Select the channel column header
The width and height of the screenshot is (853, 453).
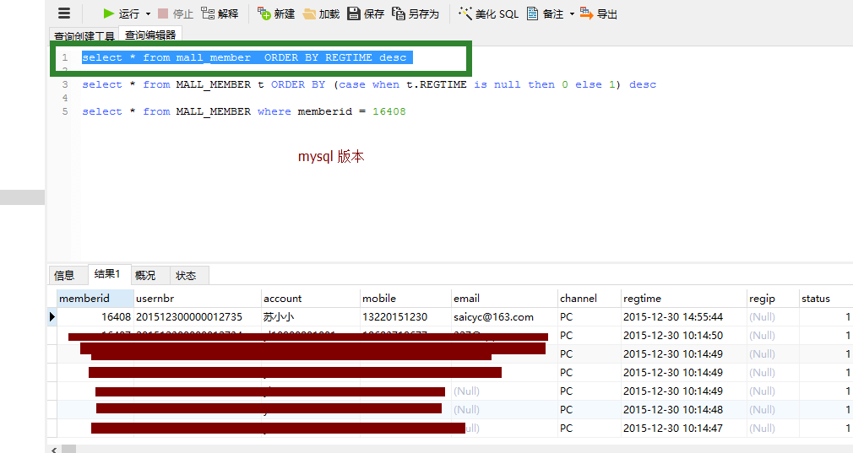point(589,298)
